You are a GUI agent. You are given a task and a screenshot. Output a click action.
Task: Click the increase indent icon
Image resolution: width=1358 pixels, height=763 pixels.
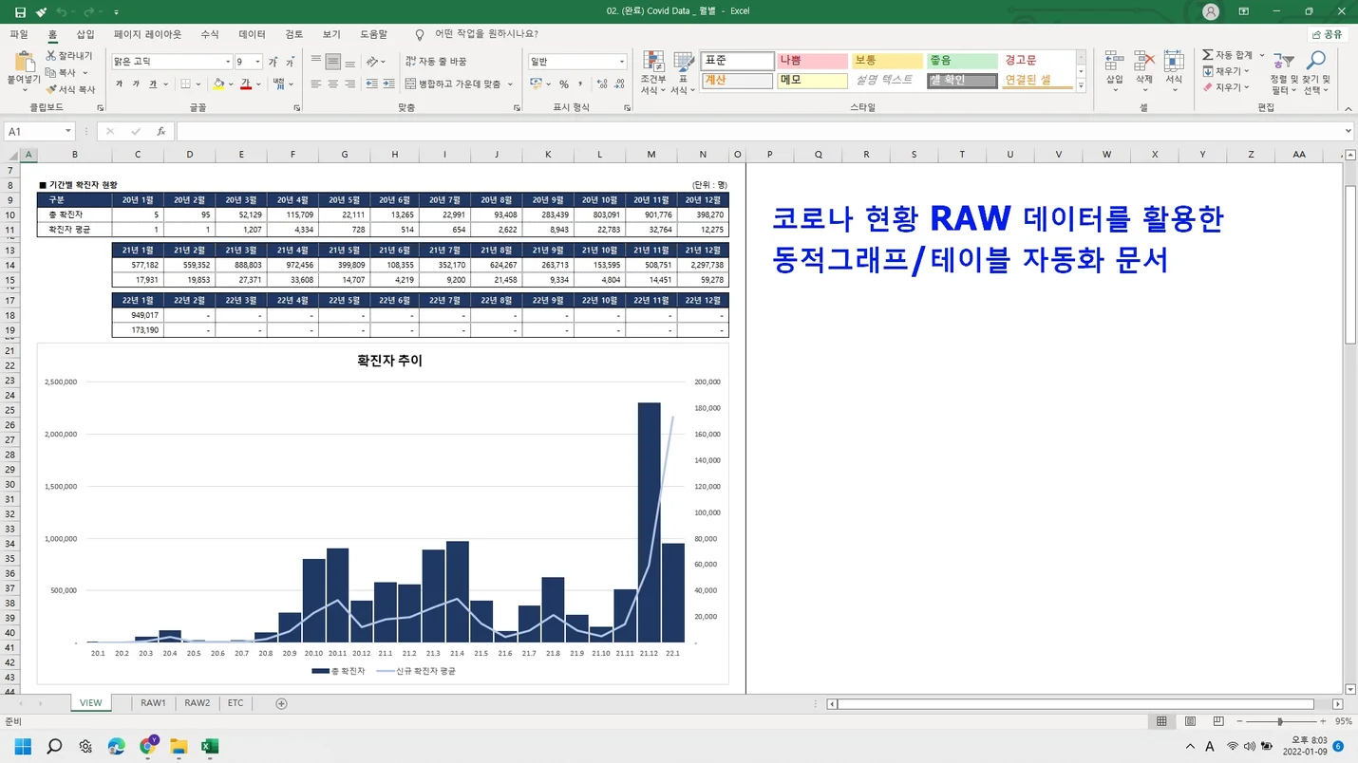[388, 84]
